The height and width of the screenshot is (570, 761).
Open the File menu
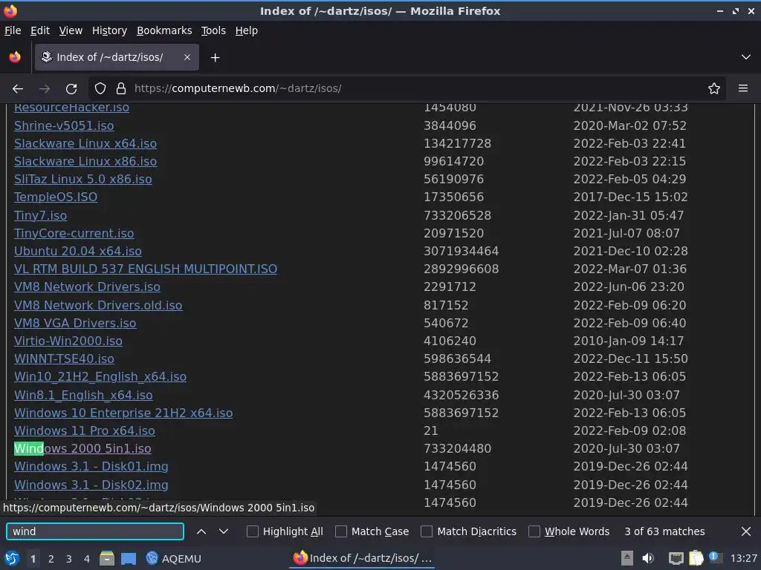(x=13, y=30)
